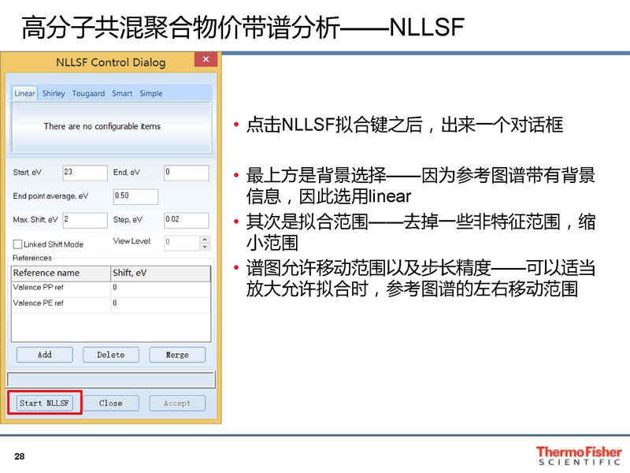
Task: Click the Start NLLSF button
Action: tap(45, 403)
